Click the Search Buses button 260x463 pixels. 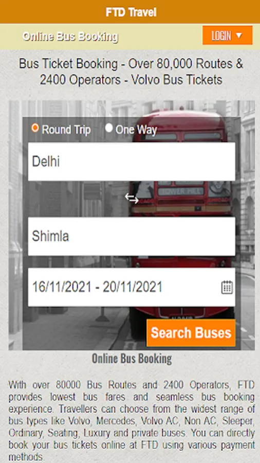click(x=191, y=333)
